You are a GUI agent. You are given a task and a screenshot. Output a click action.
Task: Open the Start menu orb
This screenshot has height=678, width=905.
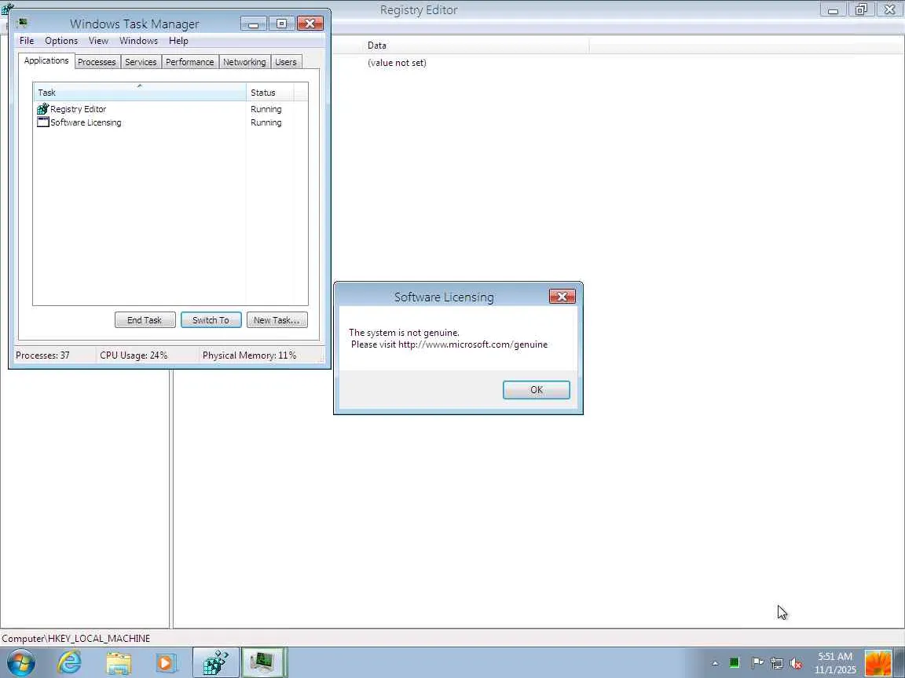(x=21, y=663)
